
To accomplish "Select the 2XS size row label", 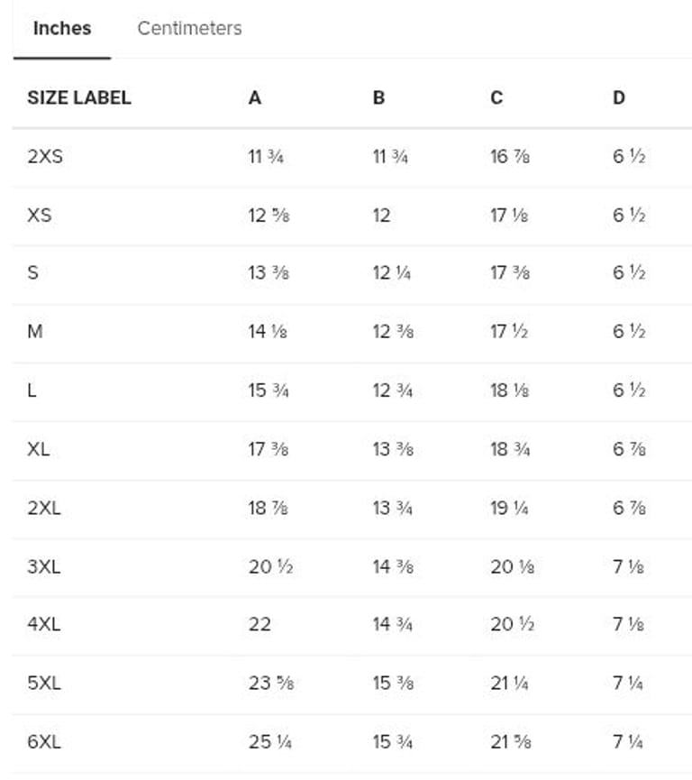I will (45, 157).
